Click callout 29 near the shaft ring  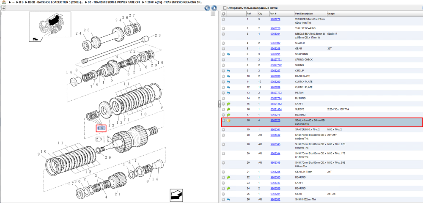coord(107,157)
